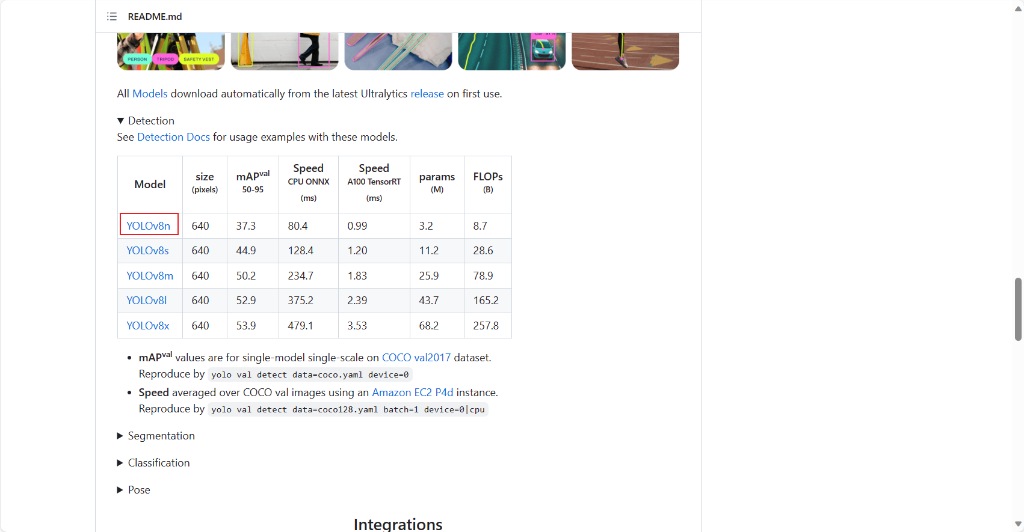This screenshot has width=1024, height=532.
Task: Click the 8.7 FLOPs cell
Action: click(488, 226)
